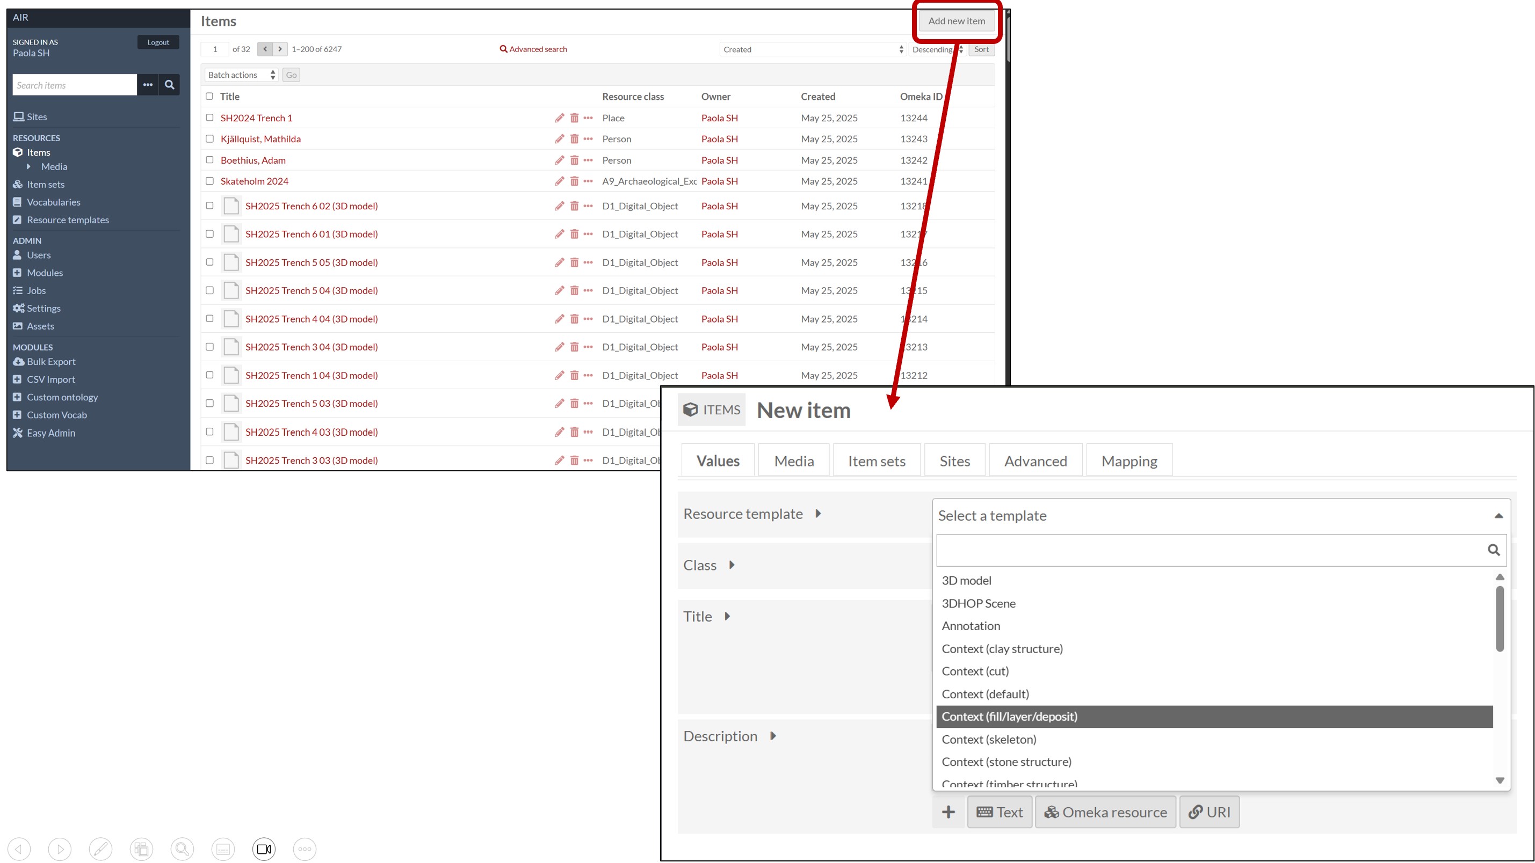
Task: Tick checkbox for Kjällquist, Mathilda row
Action: (209, 139)
